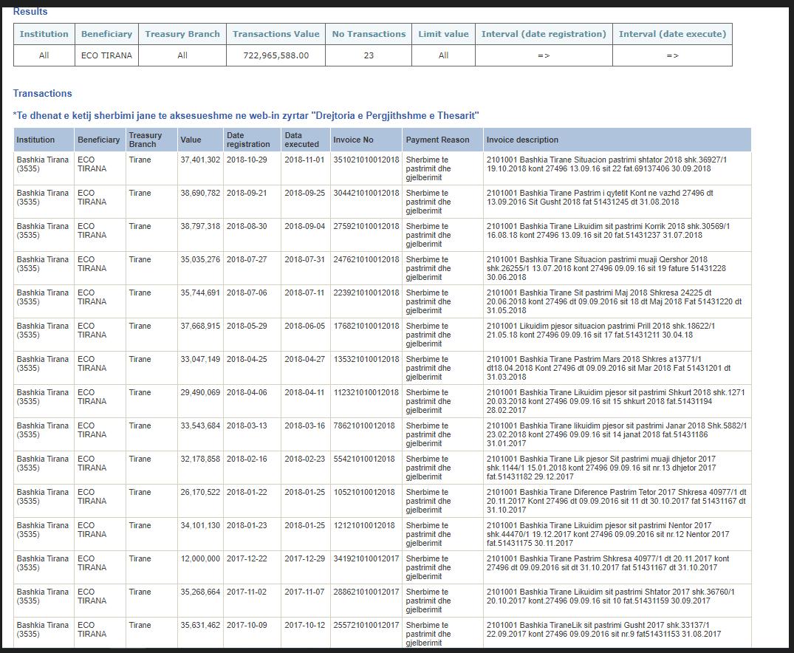
Task: Click the Payment Reason column header
Action: (437, 140)
